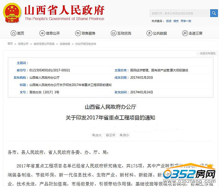Collapse document attributes via 收起文档属性
The width and height of the screenshot is (219, 187).
(x=206, y=53)
